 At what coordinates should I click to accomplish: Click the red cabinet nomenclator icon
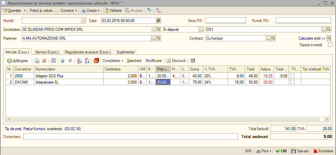[x=96, y=61]
